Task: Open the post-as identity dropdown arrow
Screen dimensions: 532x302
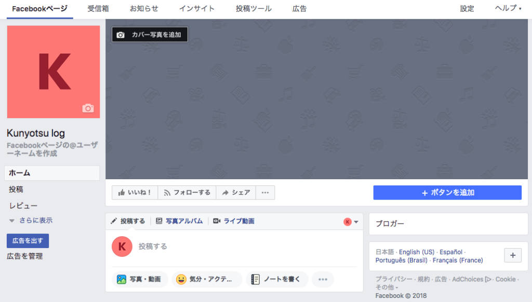Action: 356,222
